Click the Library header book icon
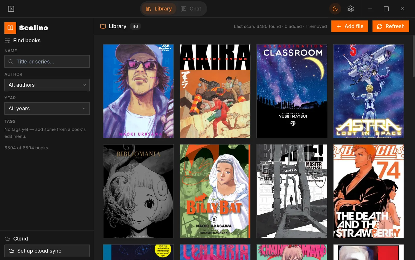415x260 pixels. [x=103, y=26]
